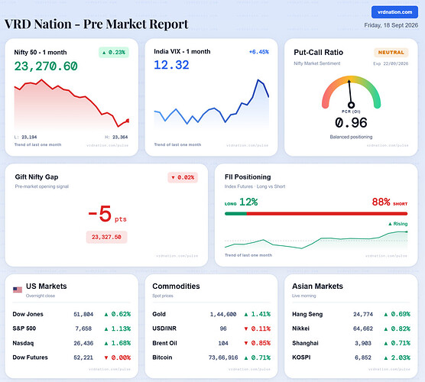Click the Commodities card heading

click(176, 286)
